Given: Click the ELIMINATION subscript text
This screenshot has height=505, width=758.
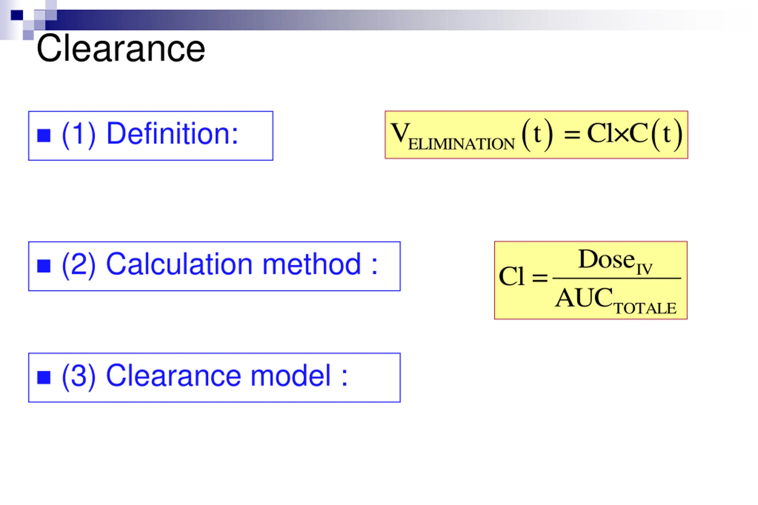Looking at the screenshot, I should point(462,144).
